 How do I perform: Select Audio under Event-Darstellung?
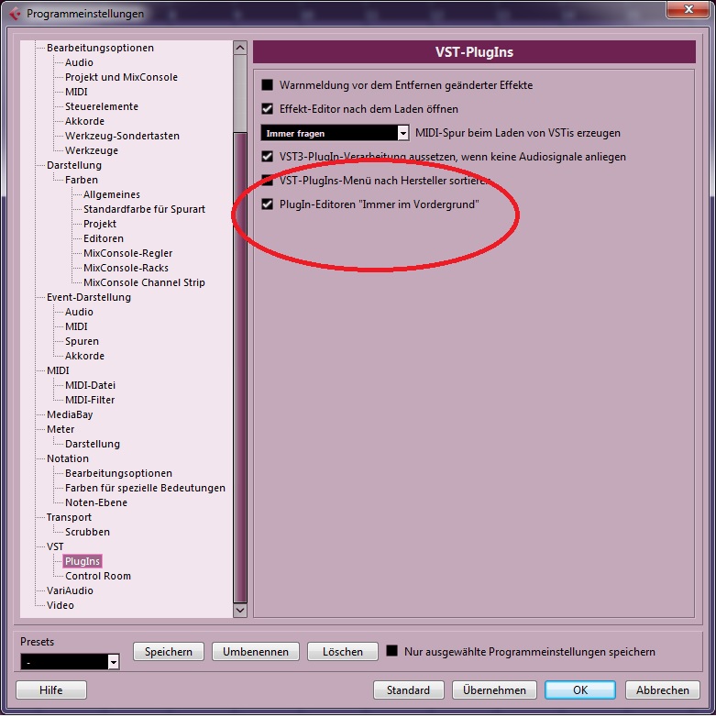click(79, 312)
